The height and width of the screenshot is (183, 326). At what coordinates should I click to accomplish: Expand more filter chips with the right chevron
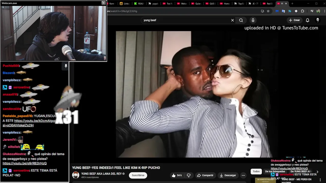click(x=317, y=172)
